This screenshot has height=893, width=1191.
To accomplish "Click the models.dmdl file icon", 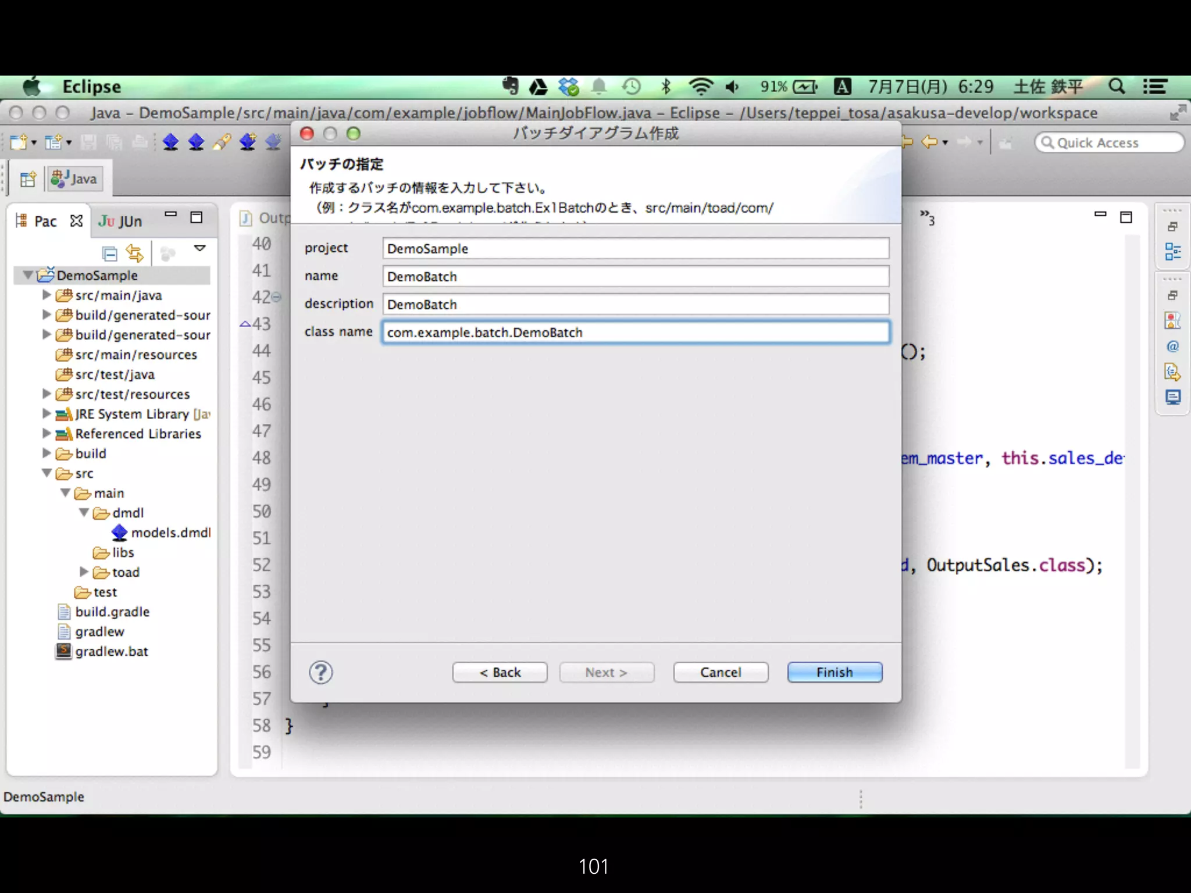I will click(119, 533).
